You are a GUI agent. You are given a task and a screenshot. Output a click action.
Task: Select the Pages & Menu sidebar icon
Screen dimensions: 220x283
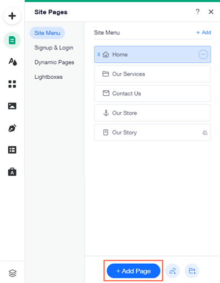(x=12, y=40)
